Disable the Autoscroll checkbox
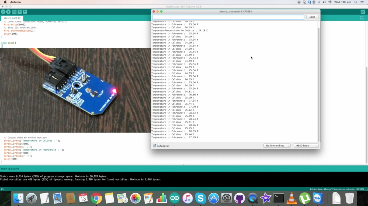This screenshot has height=206, width=368. pyautogui.click(x=154, y=146)
